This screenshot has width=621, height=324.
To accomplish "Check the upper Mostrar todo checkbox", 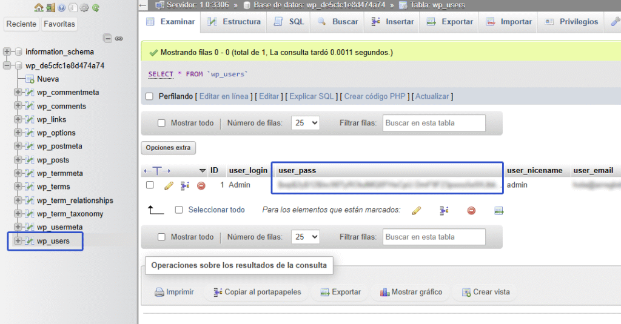I will coord(161,123).
